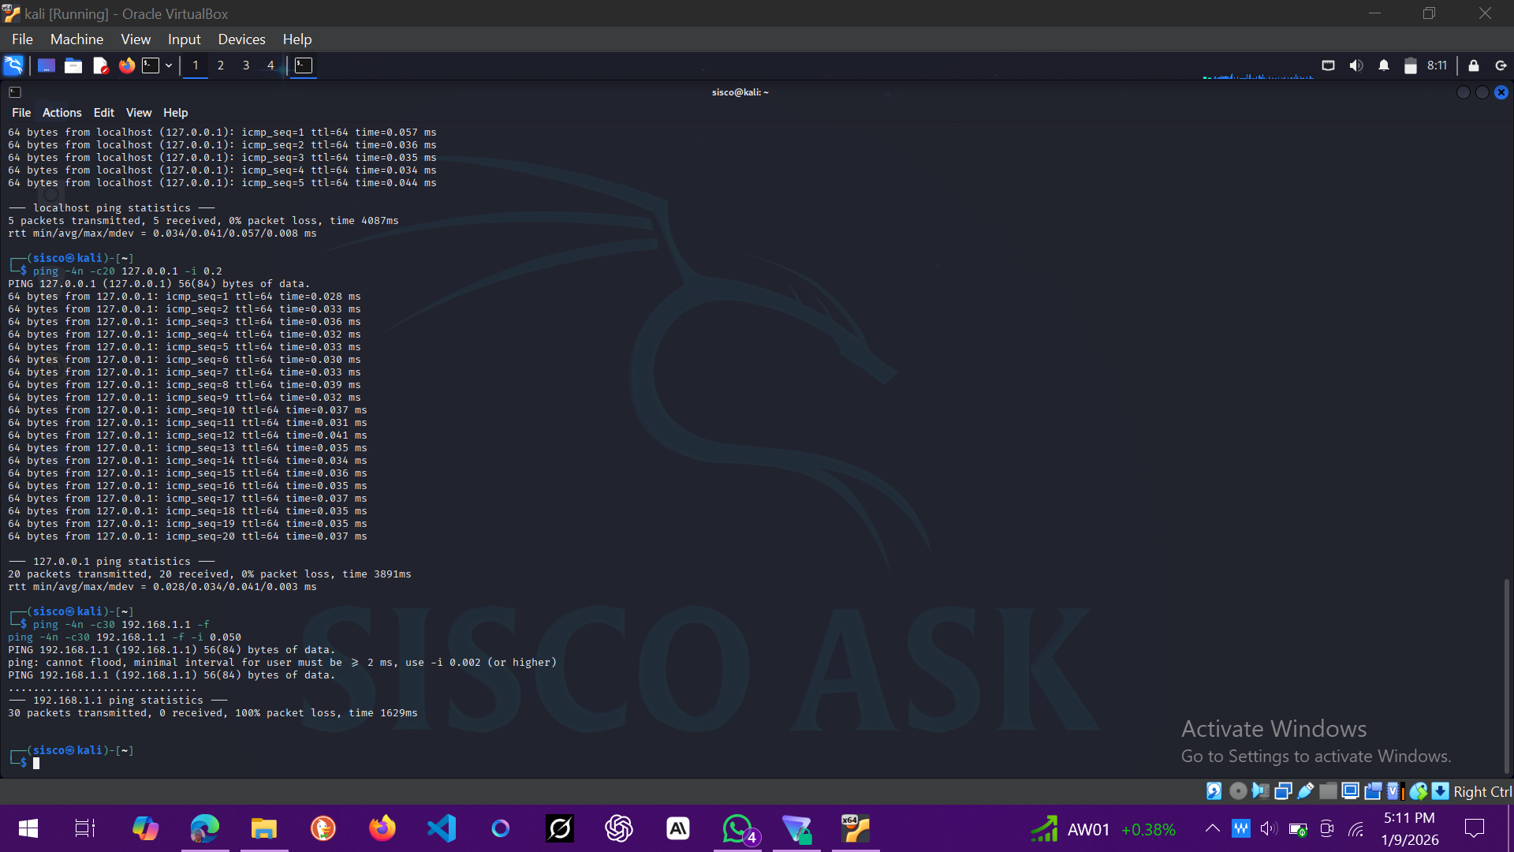The height and width of the screenshot is (852, 1514).
Task: Click VirtualBox shared folders indicator
Action: point(1329,791)
